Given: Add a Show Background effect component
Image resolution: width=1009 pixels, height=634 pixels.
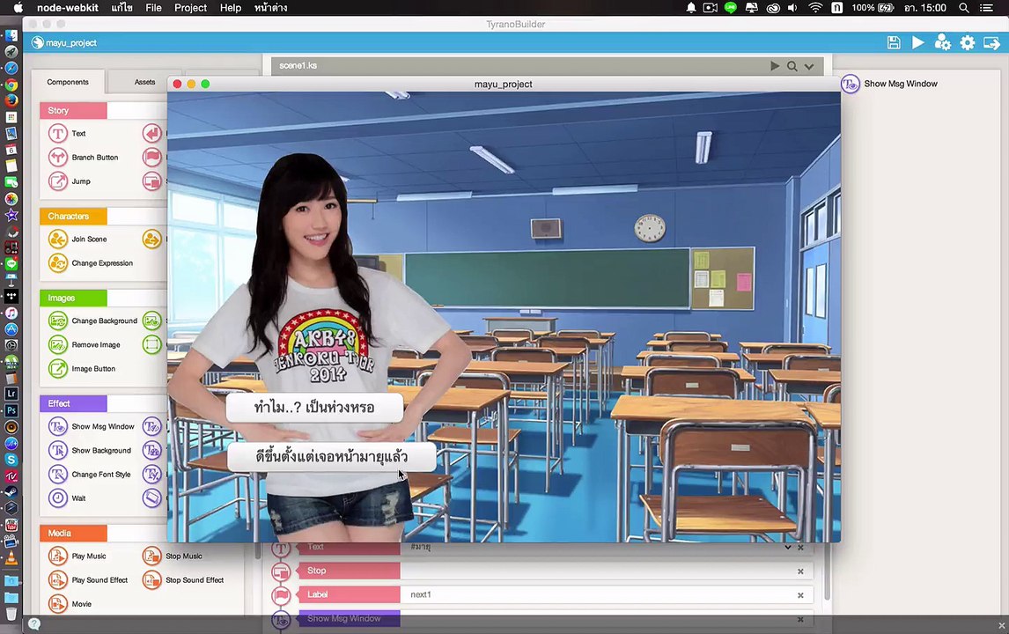Looking at the screenshot, I should point(90,451).
